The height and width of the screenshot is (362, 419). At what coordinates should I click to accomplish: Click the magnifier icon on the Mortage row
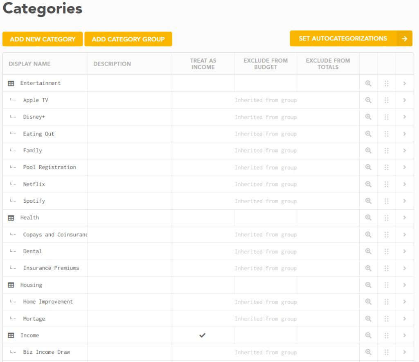tap(368, 319)
